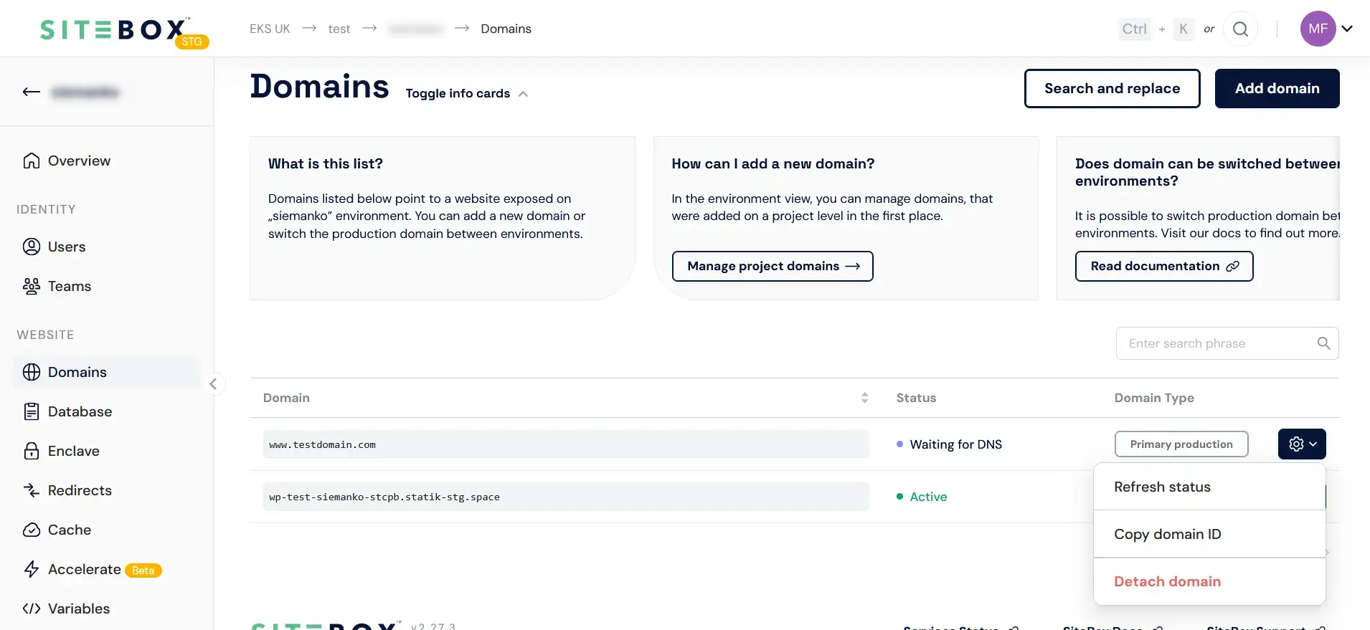Open Manage project domains link
1370x630 pixels.
[773, 266]
